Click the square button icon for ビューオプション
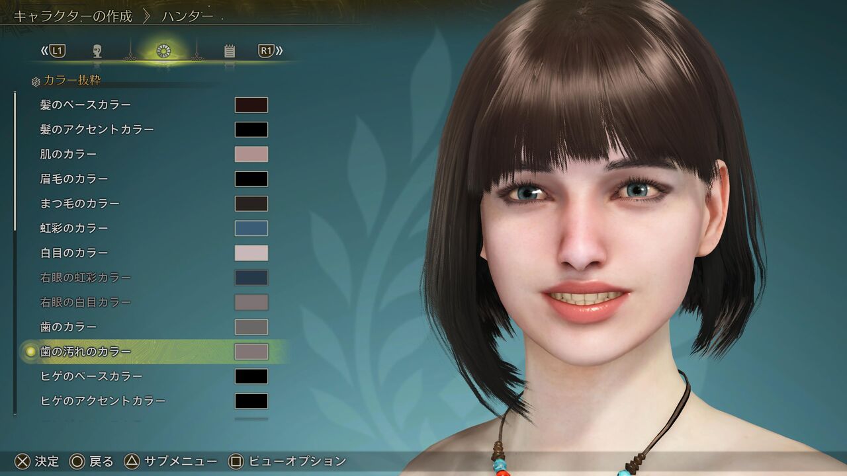847x476 pixels. click(x=236, y=461)
